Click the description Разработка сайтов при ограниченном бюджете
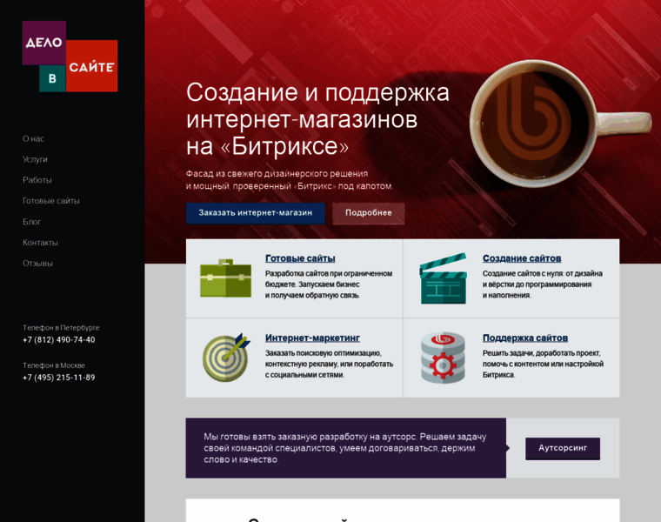This screenshot has height=522, width=661. tap(329, 284)
